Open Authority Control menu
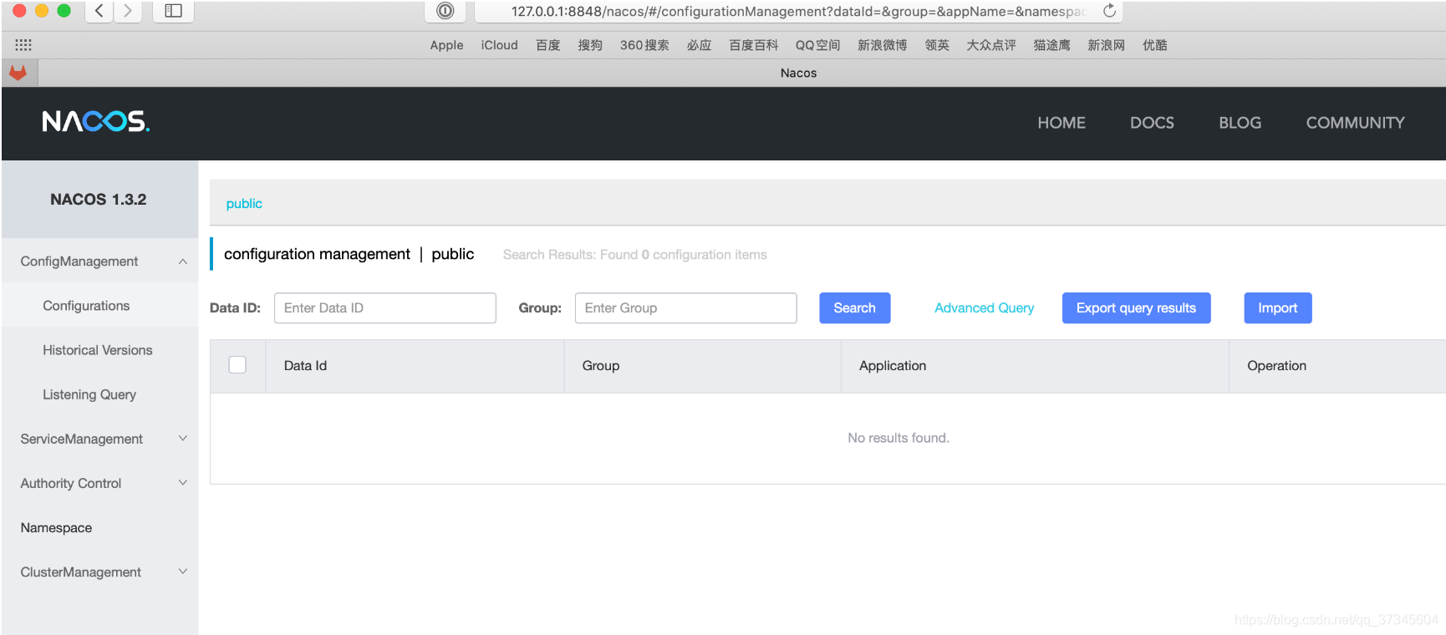This screenshot has width=1446, height=635. coord(71,483)
